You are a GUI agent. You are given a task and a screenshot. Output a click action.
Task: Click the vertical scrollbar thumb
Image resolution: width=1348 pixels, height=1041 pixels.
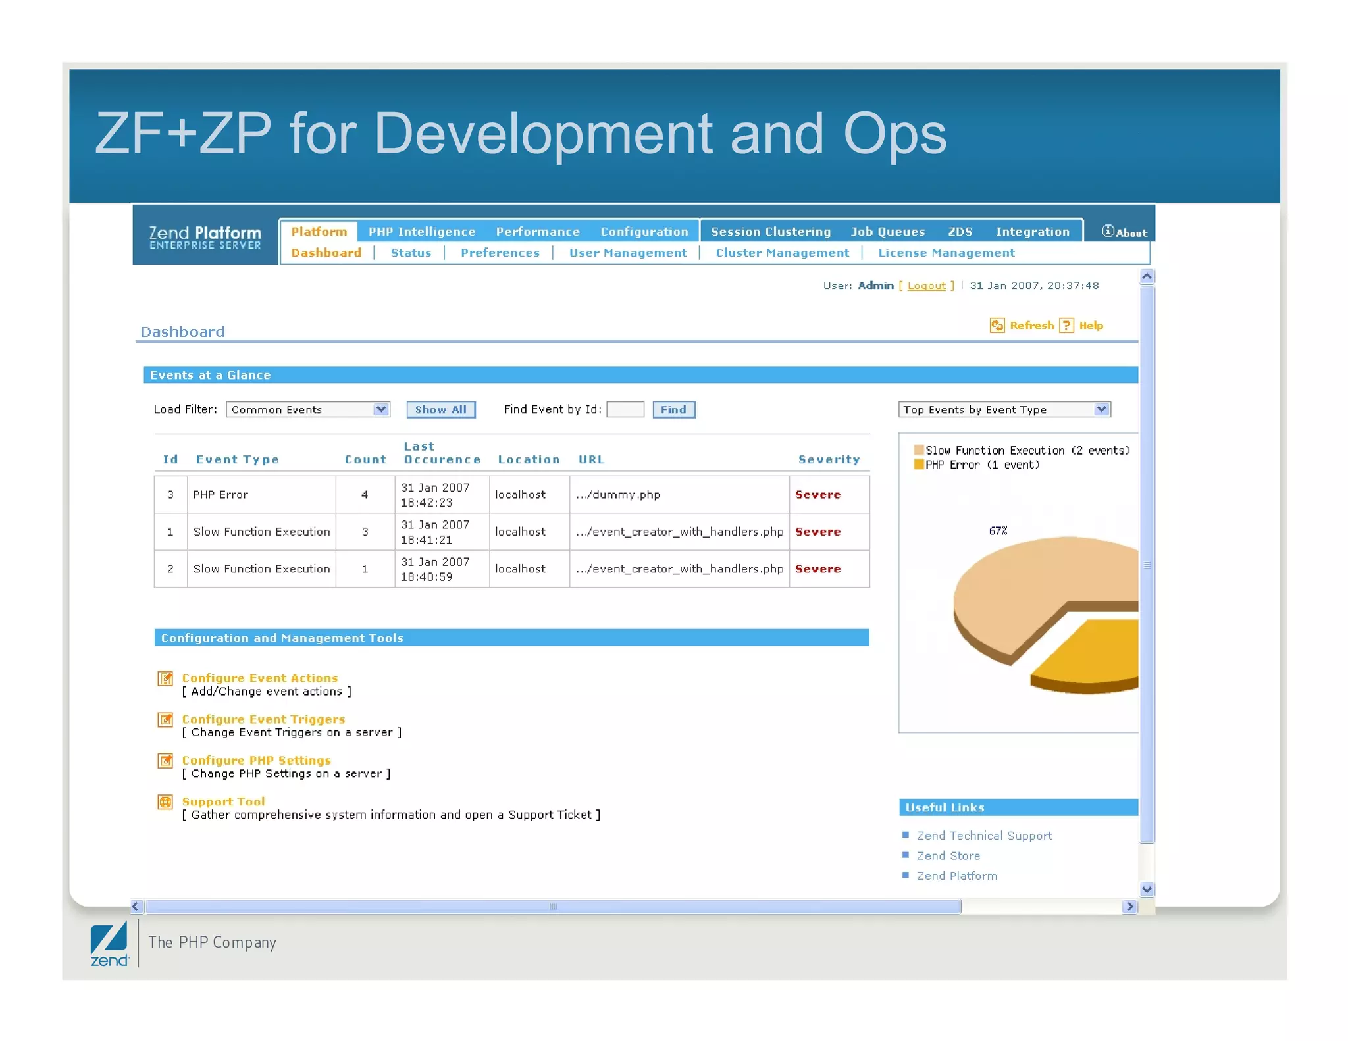tap(1147, 564)
